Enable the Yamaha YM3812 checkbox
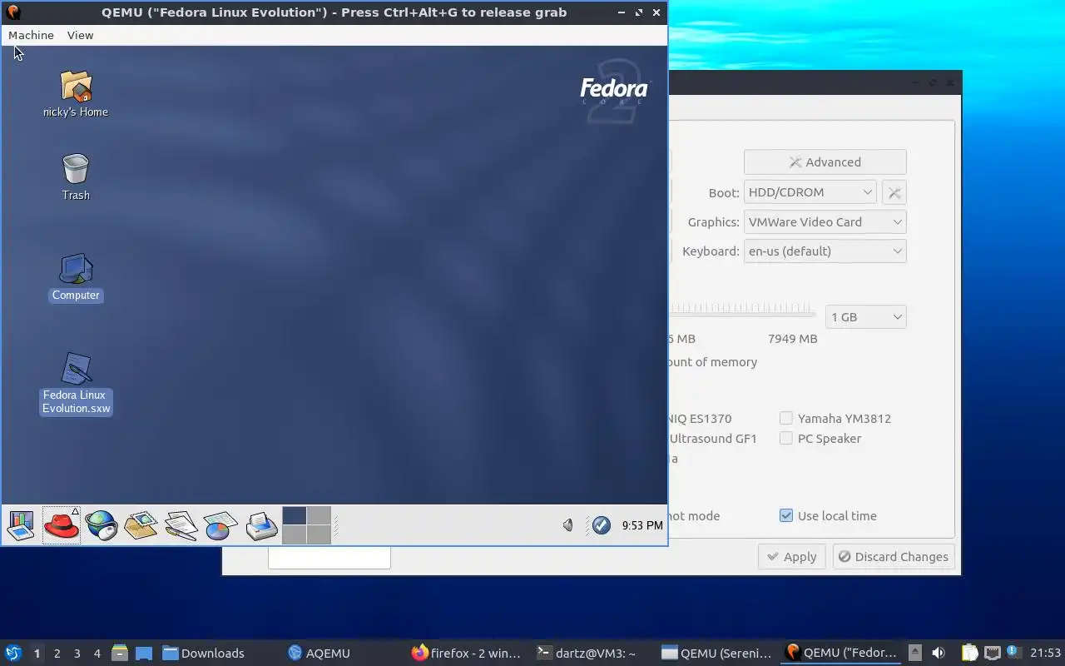 (786, 419)
